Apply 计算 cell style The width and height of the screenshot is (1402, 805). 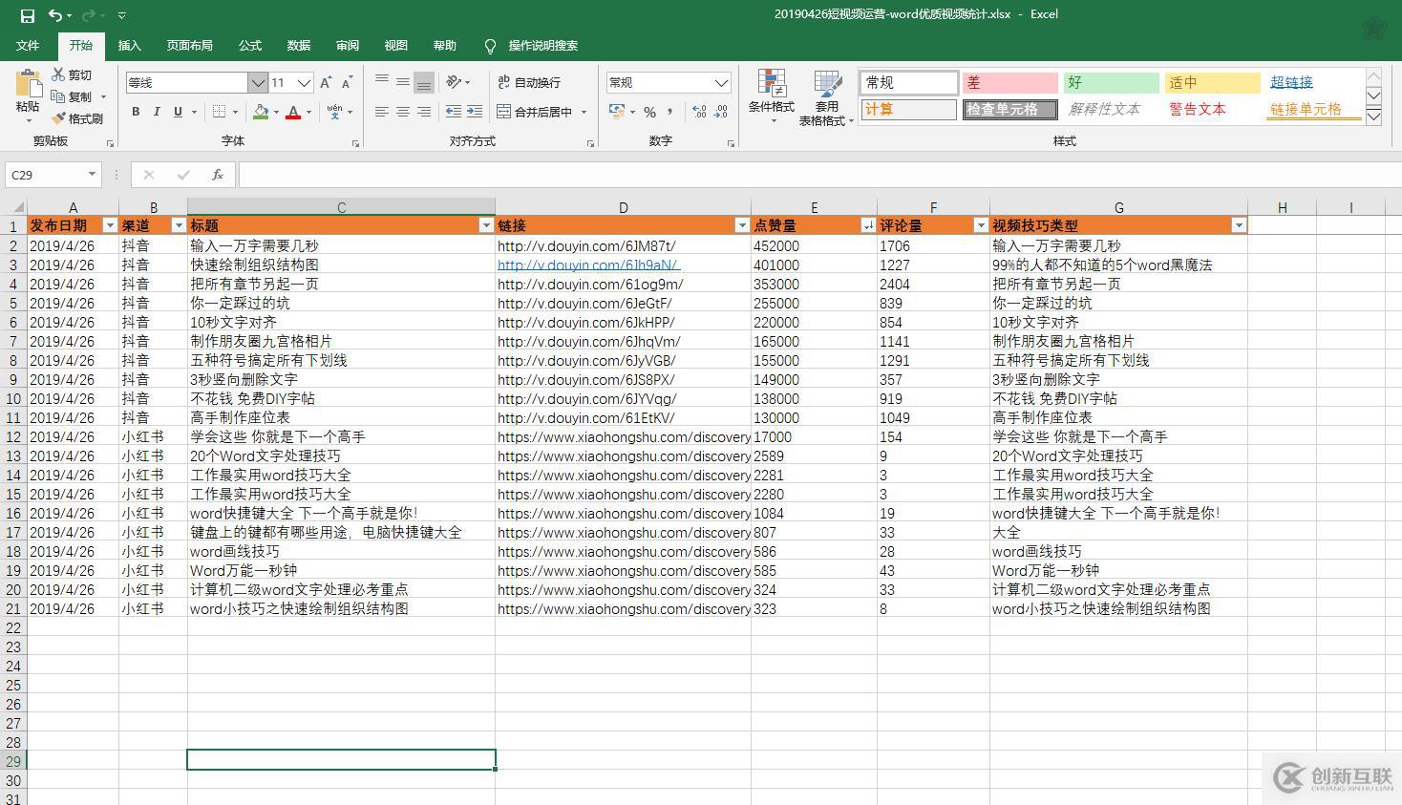(x=908, y=110)
